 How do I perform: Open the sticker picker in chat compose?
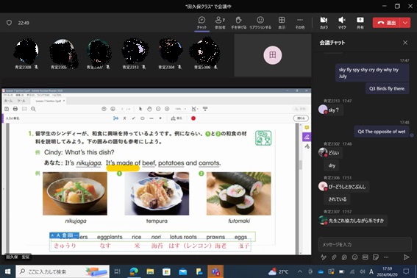point(376,257)
